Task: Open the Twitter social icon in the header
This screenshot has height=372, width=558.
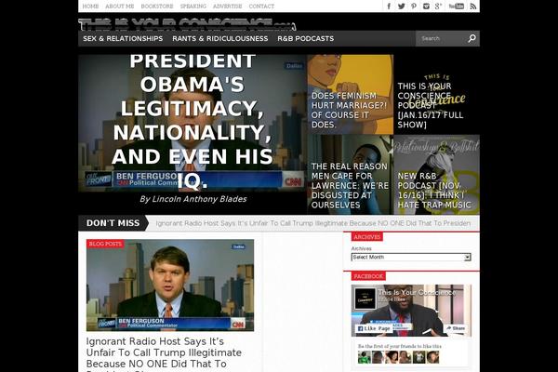Action: 402,7
